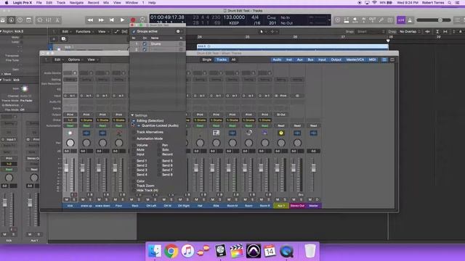Toggle the Audio channel strip filter button
Image resolution: width=465 pixels, height=261 pixels.
click(x=277, y=59)
